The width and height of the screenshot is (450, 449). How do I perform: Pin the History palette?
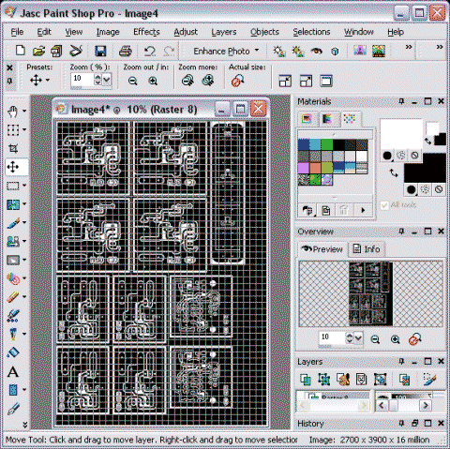[401, 424]
